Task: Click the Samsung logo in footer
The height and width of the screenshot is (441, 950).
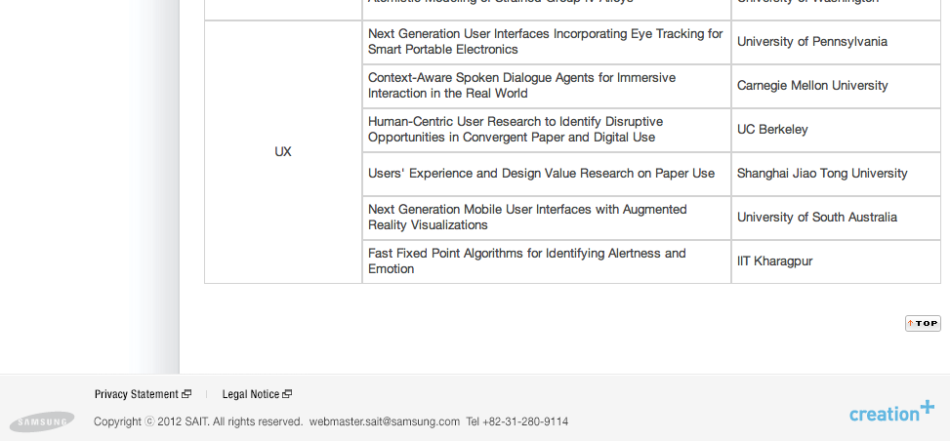Action: 42,421
